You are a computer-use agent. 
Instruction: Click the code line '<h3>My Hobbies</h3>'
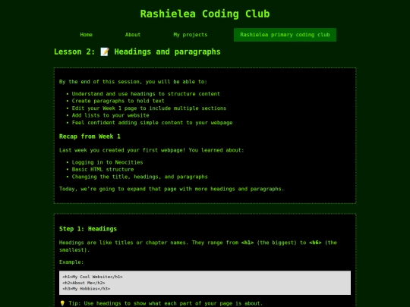pyautogui.click(x=87, y=289)
